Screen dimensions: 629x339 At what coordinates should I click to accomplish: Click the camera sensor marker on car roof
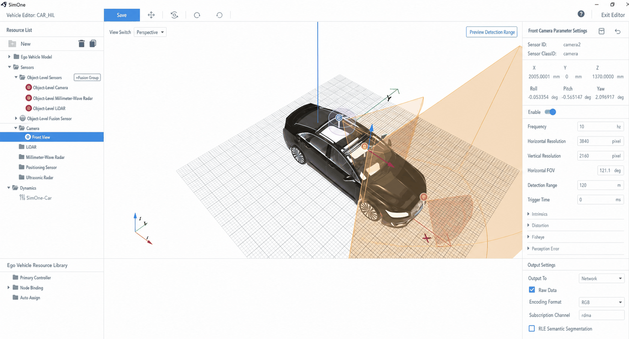339,118
